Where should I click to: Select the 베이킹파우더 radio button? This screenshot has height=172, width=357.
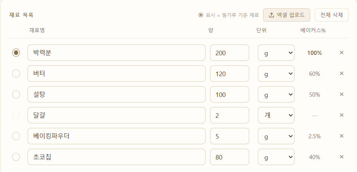click(16, 136)
